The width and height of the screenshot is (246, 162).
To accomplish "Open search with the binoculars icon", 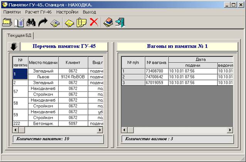I will (31, 22).
